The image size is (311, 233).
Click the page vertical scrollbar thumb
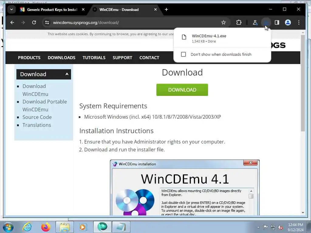pyautogui.click(x=303, y=83)
